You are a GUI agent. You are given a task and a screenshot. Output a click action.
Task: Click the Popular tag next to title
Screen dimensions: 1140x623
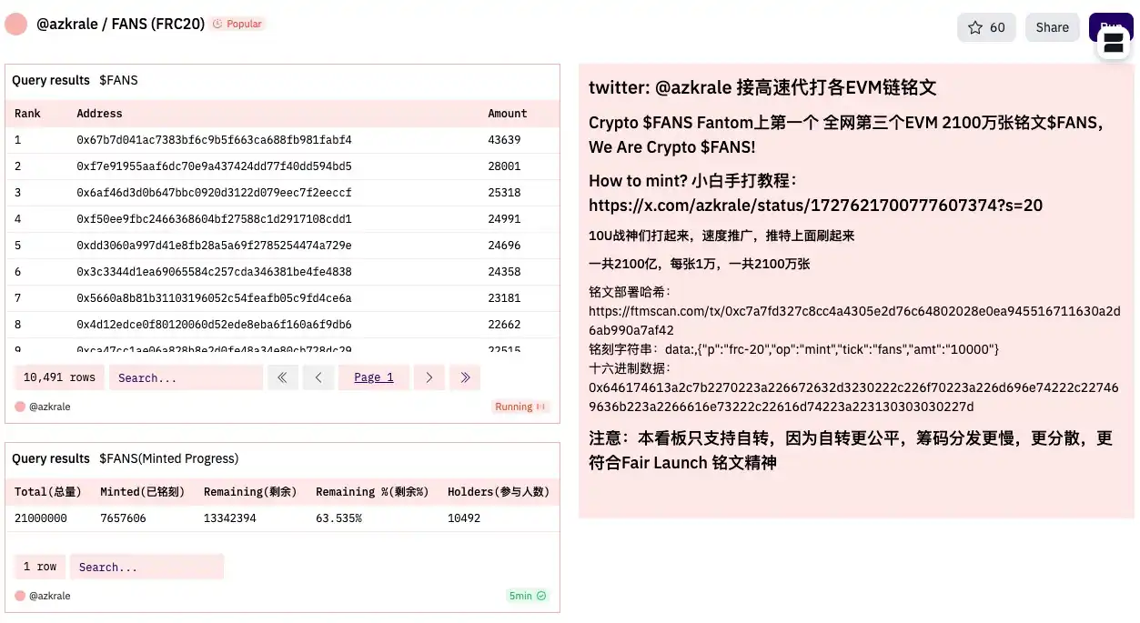pos(237,25)
